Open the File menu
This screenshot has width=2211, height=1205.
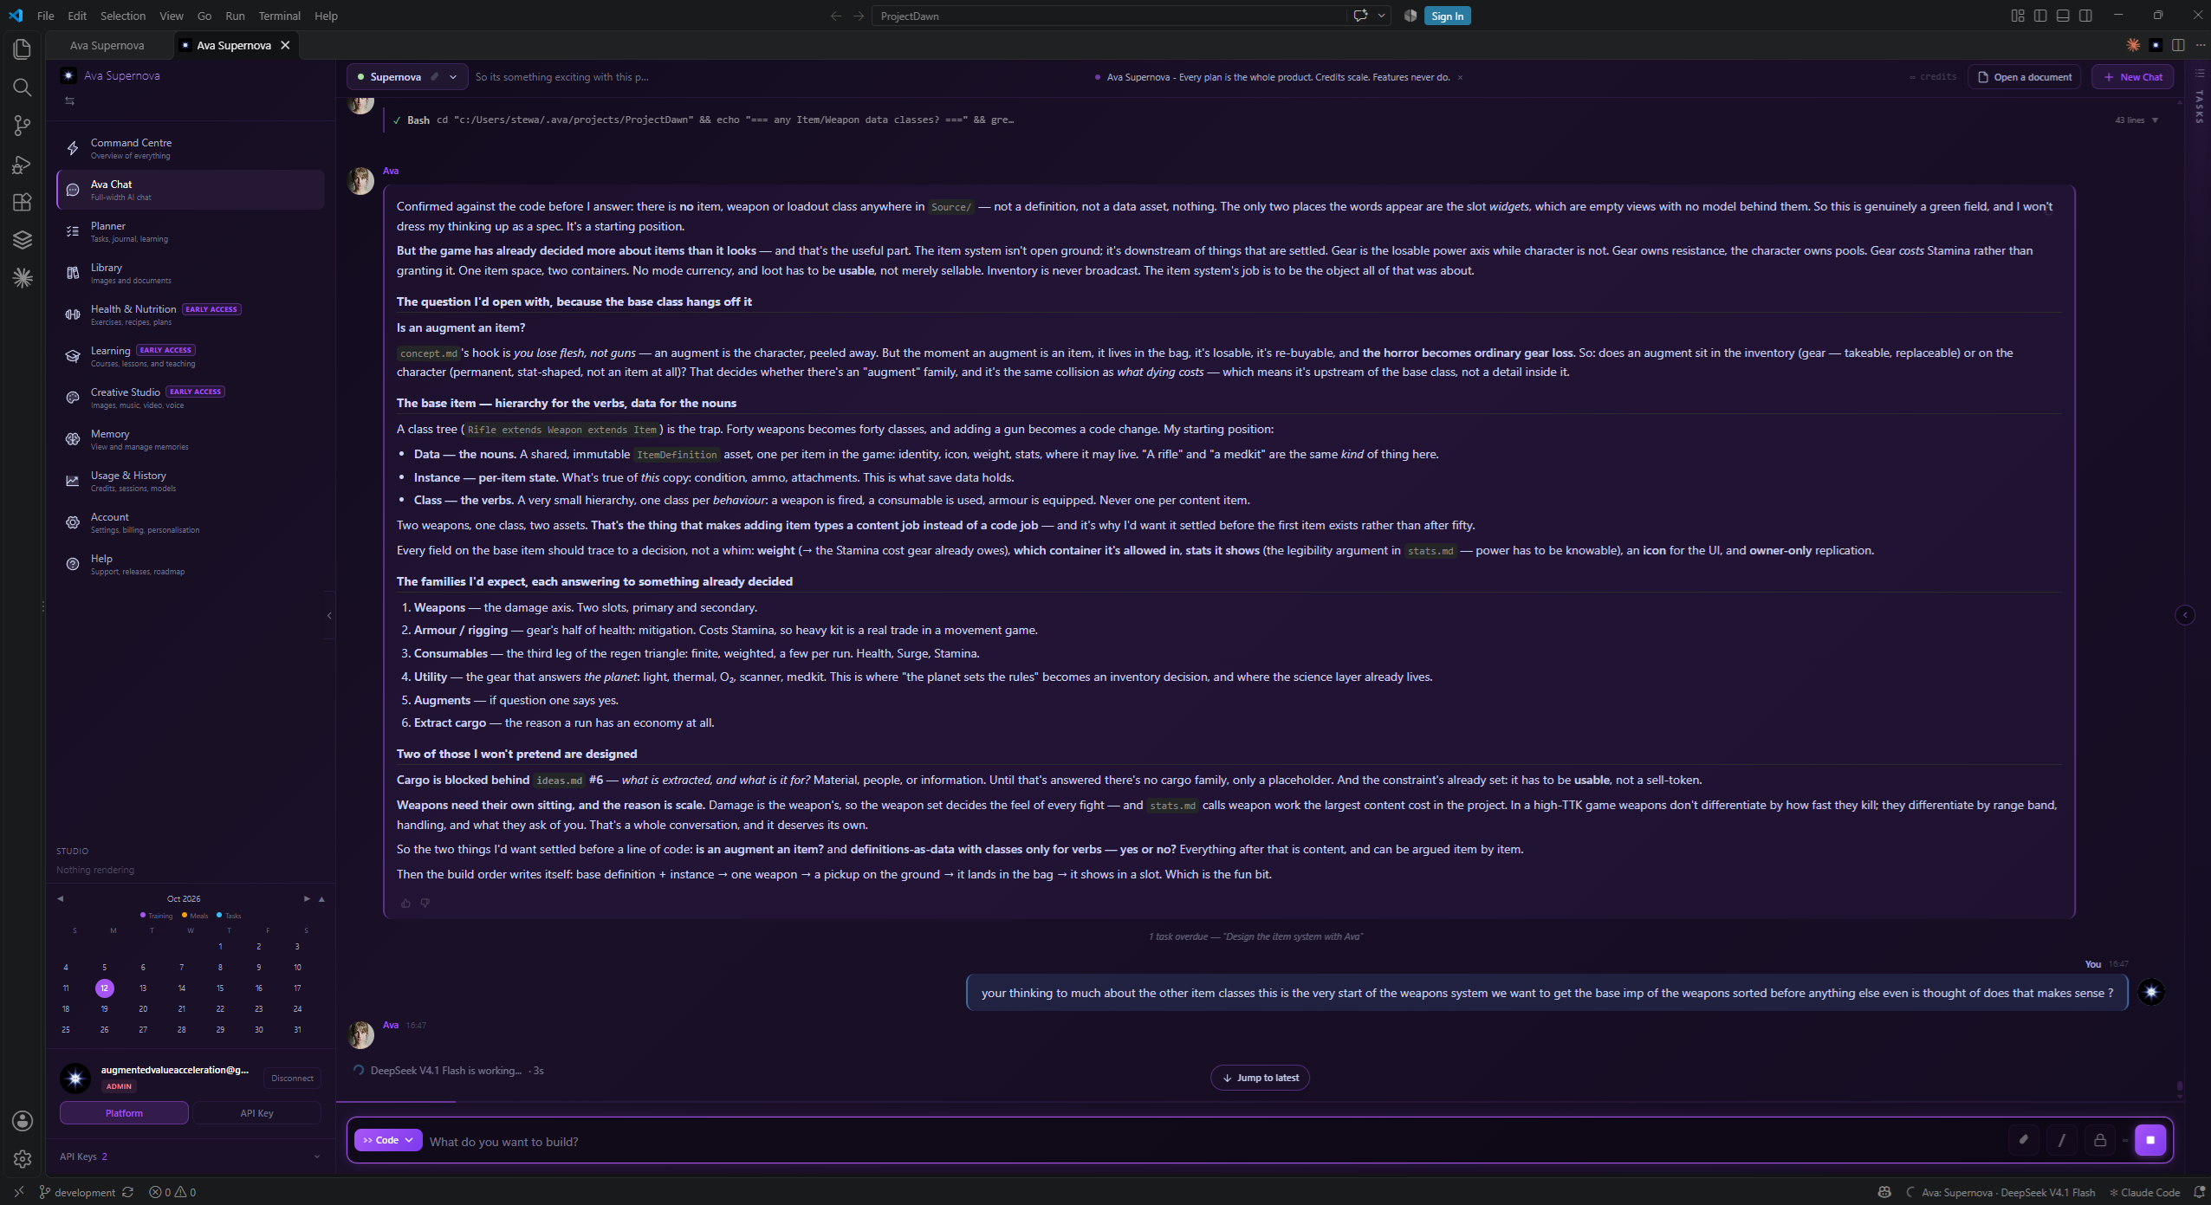point(46,16)
